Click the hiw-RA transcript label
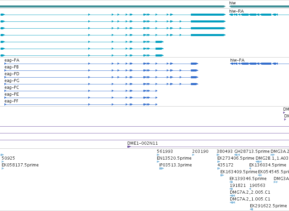The image size is (289, 211). point(236,11)
